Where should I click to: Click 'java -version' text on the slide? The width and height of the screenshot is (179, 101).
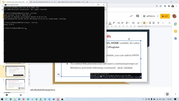tap(125, 68)
